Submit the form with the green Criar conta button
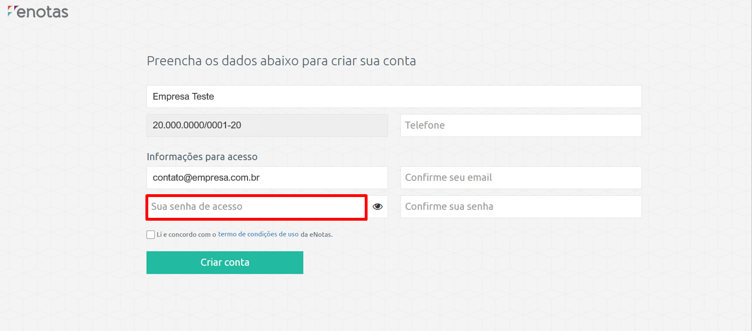 point(225,262)
